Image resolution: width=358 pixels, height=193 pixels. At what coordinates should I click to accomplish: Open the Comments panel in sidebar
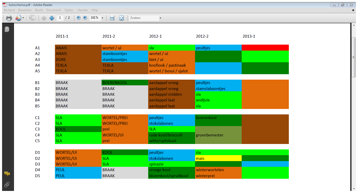coord(7,174)
